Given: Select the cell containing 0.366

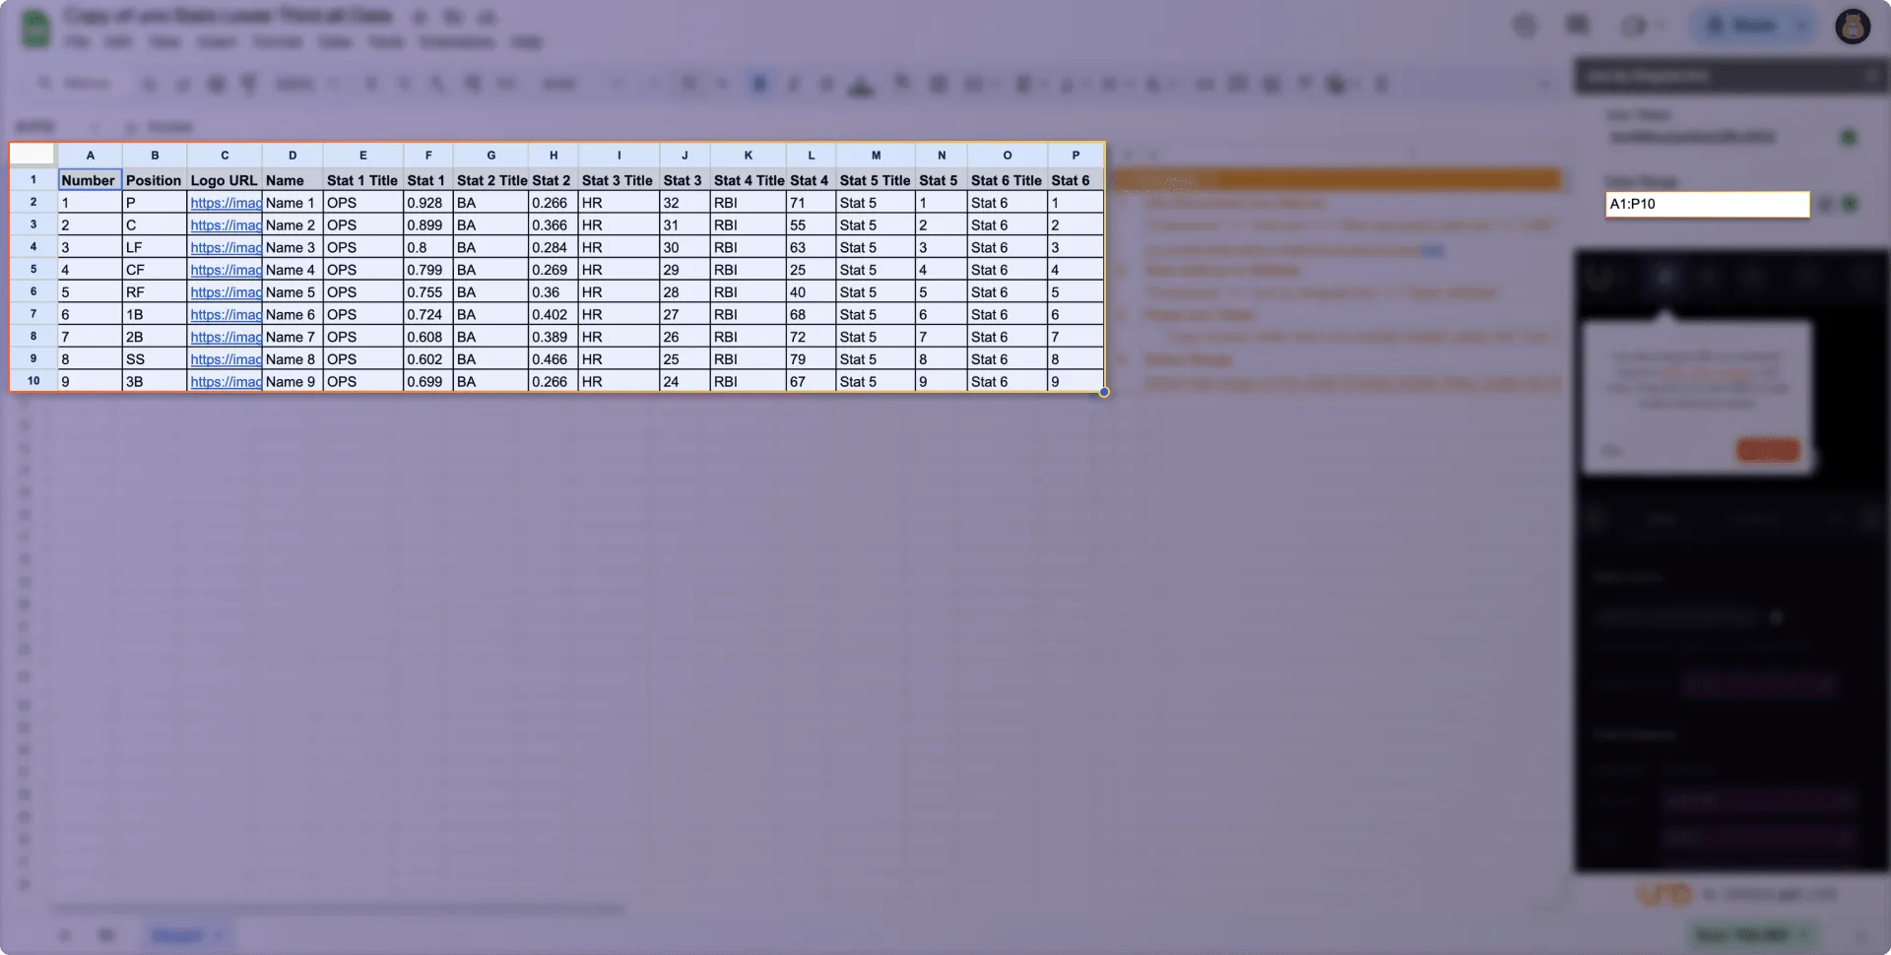Looking at the screenshot, I should tap(554, 225).
